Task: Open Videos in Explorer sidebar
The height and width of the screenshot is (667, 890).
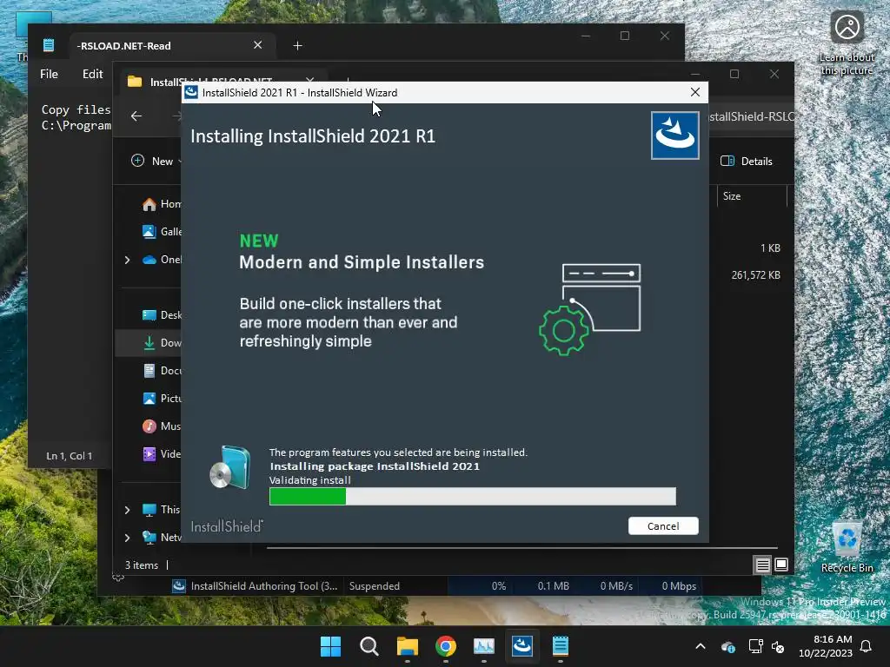Action: (x=163, y=453)
